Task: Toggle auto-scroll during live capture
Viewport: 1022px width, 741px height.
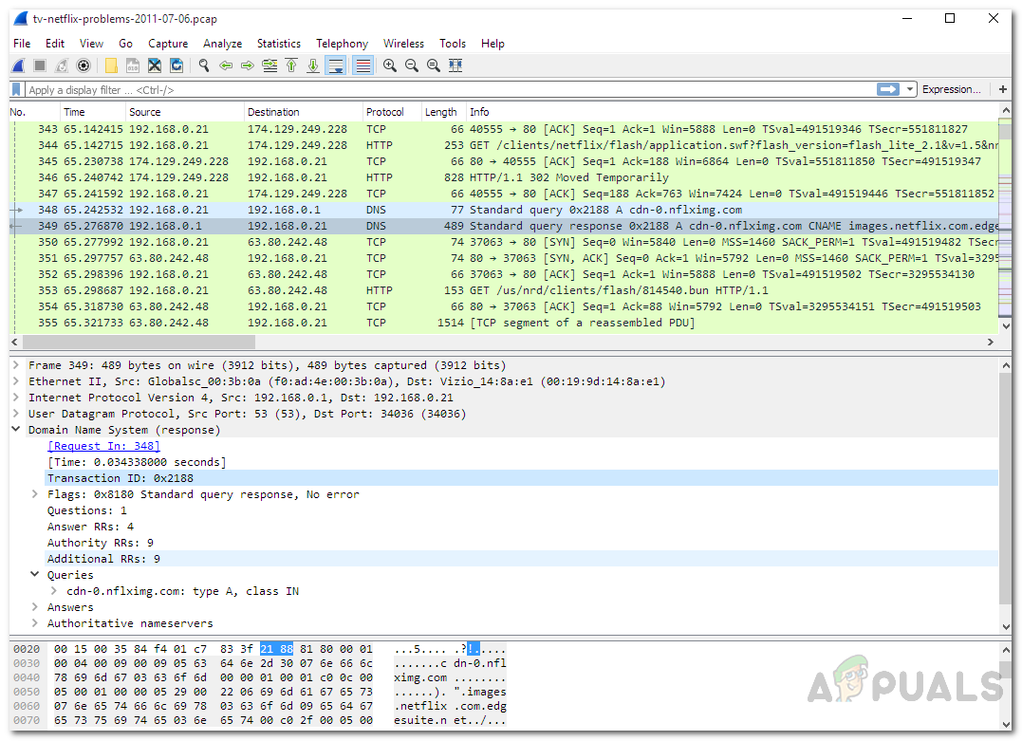Action: click(335, 65)
